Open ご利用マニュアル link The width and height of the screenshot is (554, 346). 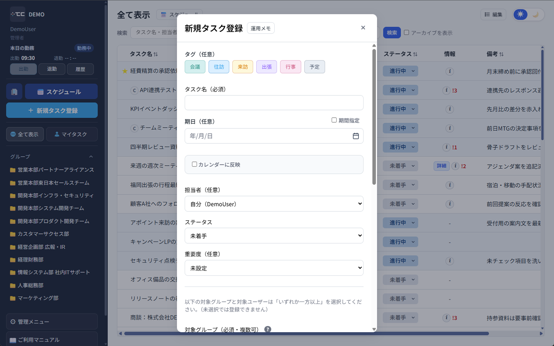(x=52, y=339)
